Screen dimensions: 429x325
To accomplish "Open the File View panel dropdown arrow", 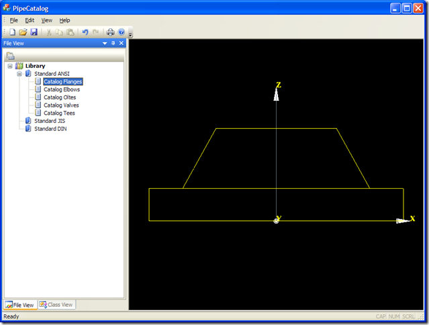I will (x=105, y=43).
